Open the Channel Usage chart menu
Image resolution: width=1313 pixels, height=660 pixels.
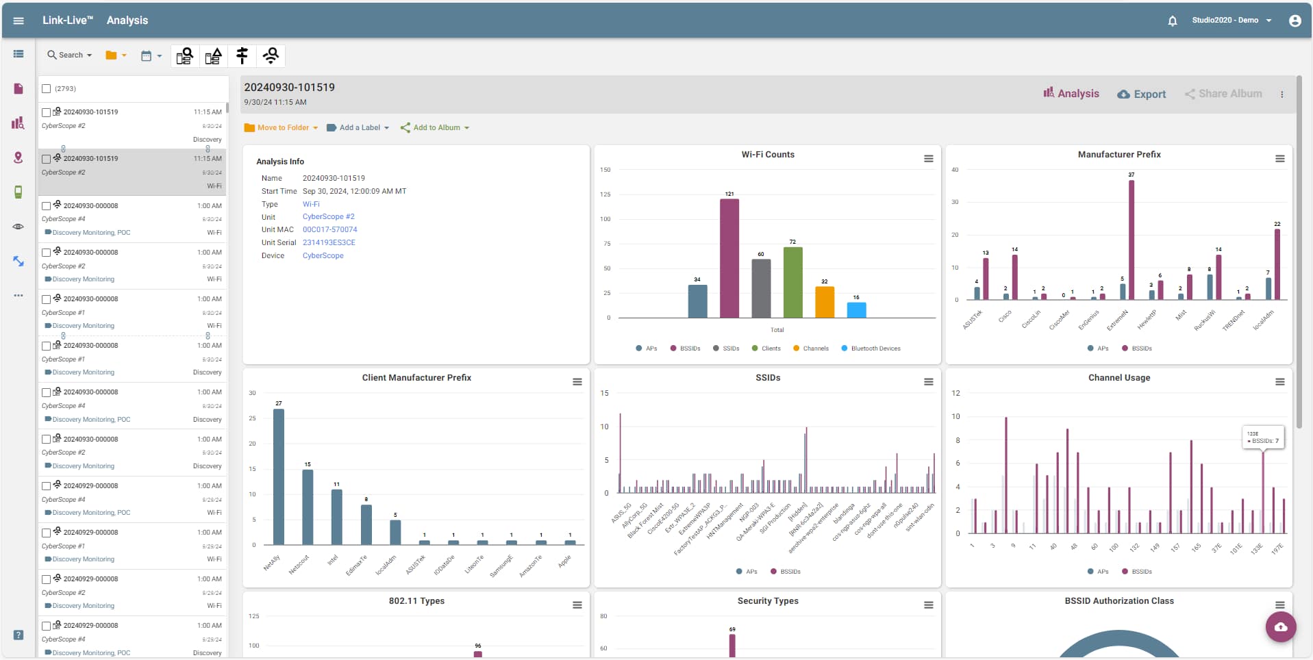pyautogui.click(x=1279, y=382)
